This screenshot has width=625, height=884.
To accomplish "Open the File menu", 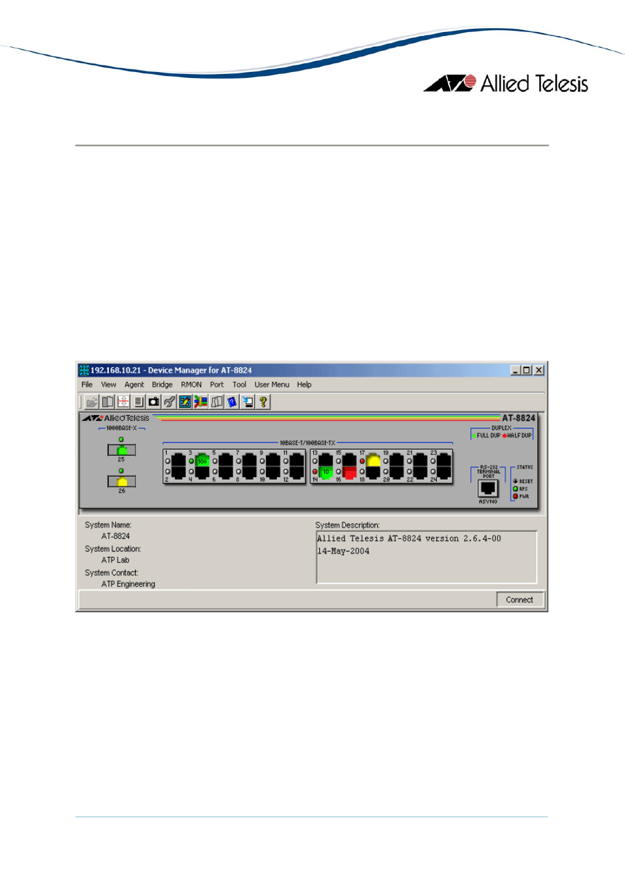I will click(87, 385).
